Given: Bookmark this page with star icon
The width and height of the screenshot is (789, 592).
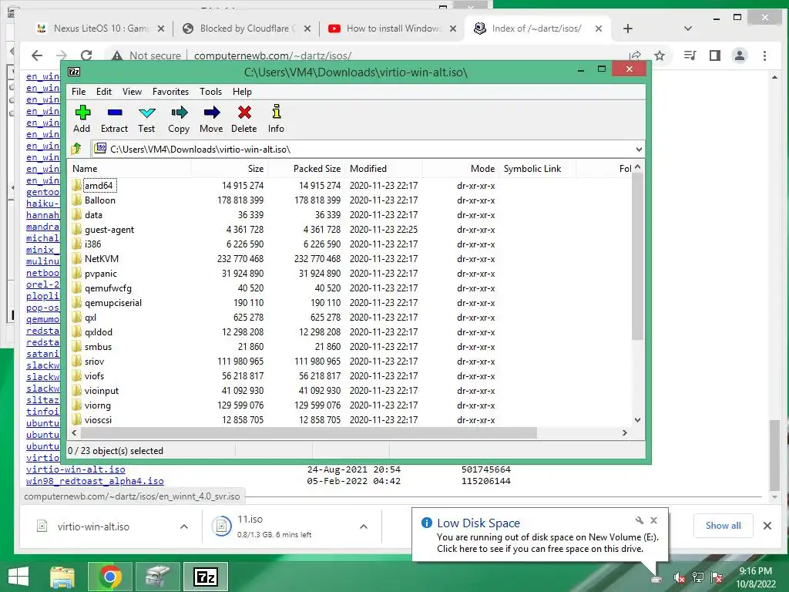Looking at the screenshot, I should coord(660,55).
